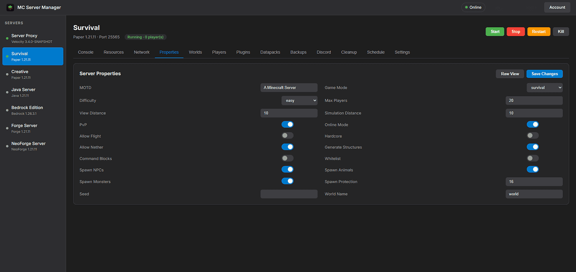
Task: Select the Survival server in sidebar
Action: [33, 56]
